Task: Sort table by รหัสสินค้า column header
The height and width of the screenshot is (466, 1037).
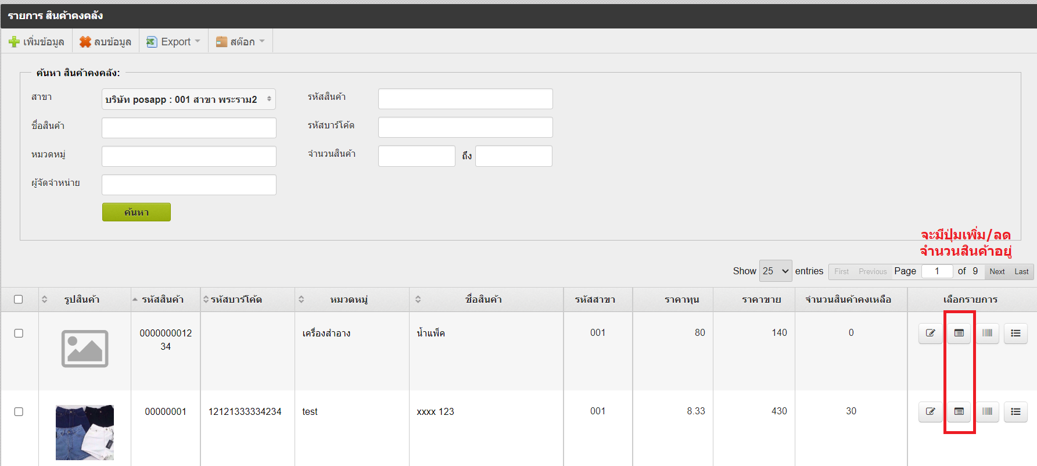Action: 163,299
